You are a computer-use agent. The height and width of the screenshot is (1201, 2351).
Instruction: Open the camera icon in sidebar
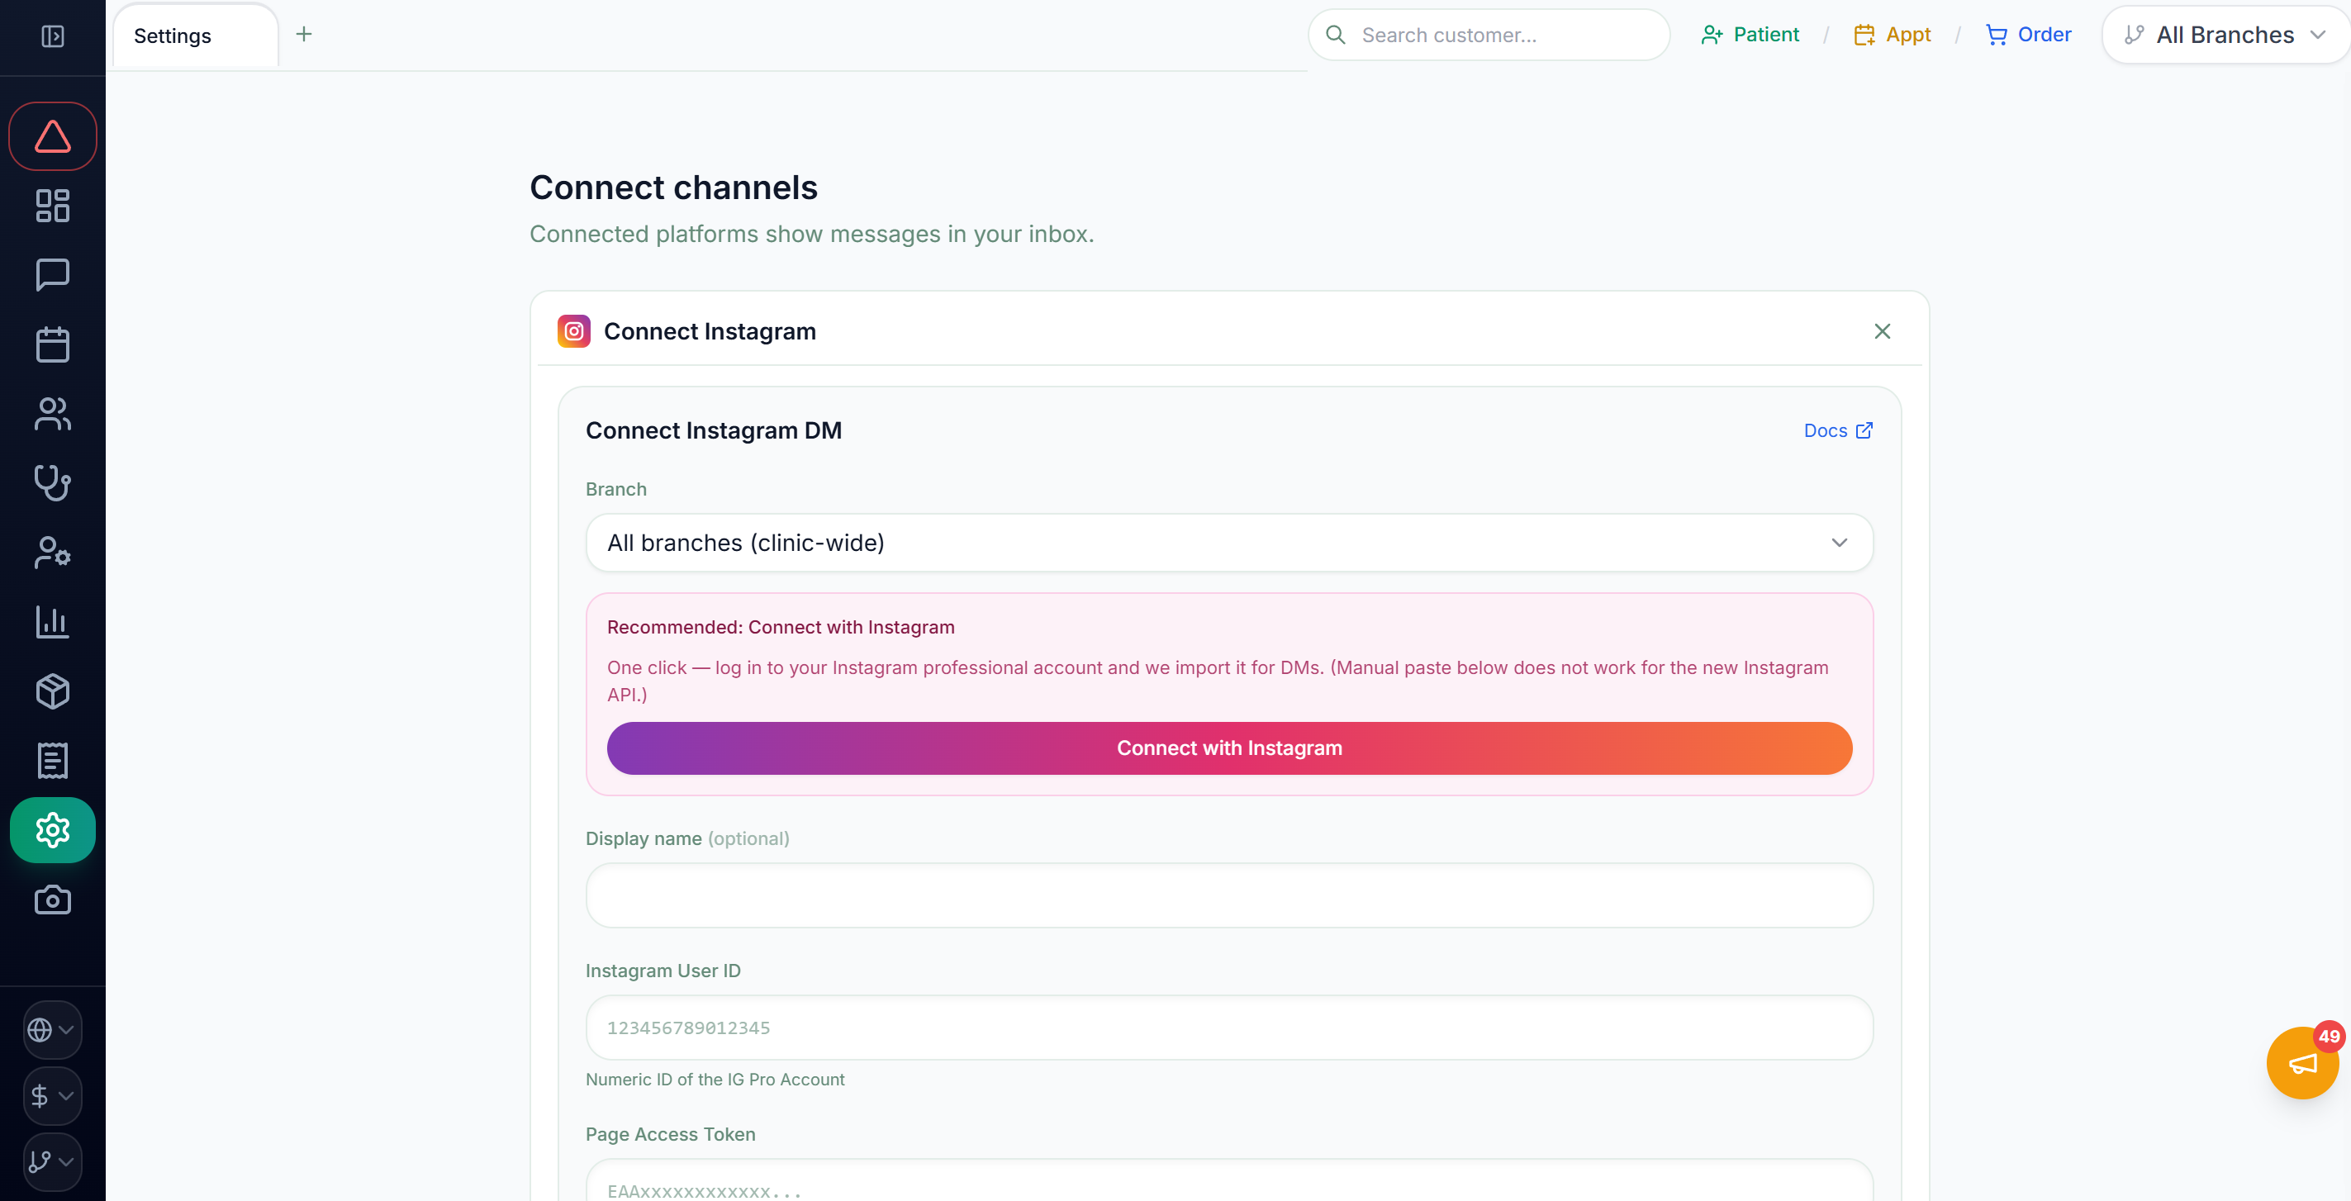point(52,900)
